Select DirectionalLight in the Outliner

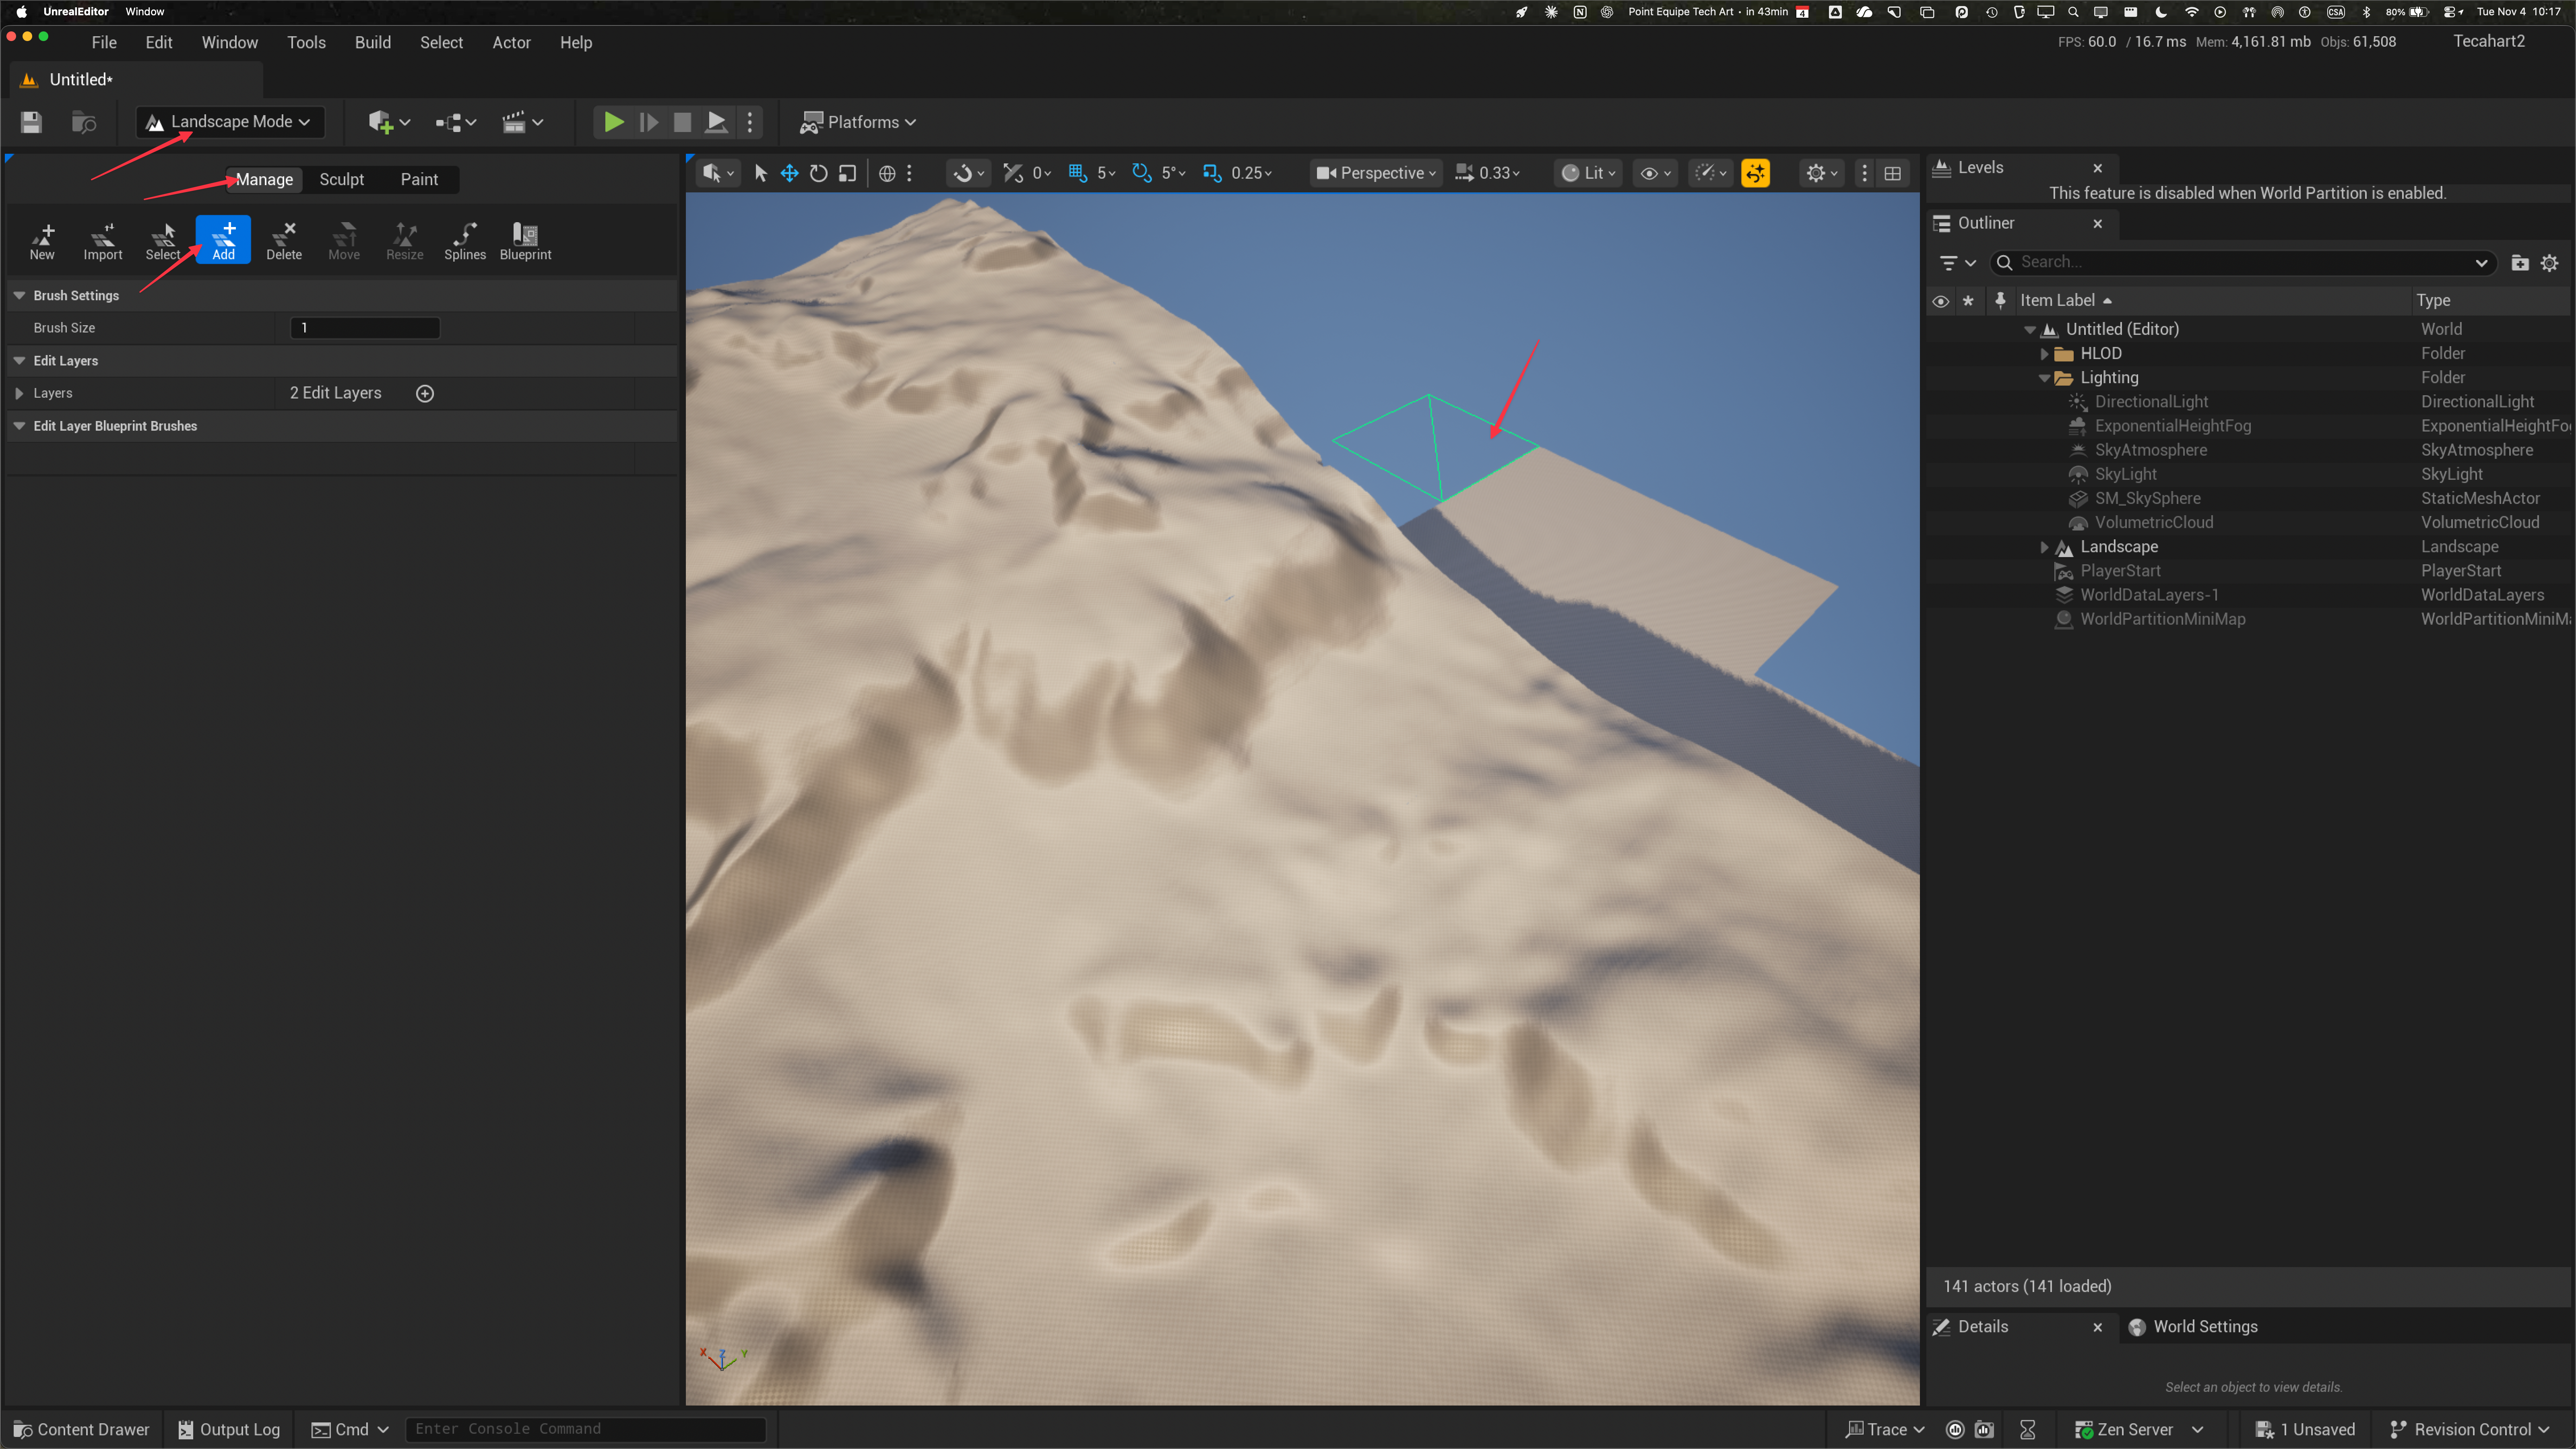2151,402
